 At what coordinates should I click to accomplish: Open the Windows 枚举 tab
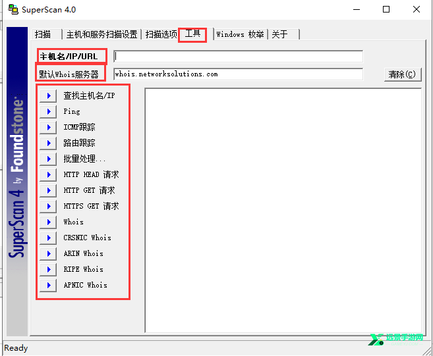click(240, 34)
